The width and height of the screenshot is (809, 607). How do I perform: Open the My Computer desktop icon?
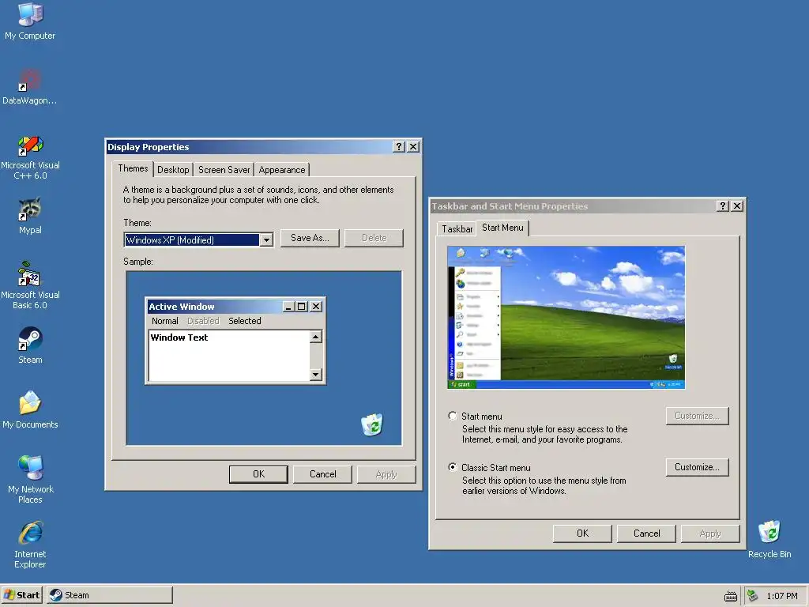point(30,21)
